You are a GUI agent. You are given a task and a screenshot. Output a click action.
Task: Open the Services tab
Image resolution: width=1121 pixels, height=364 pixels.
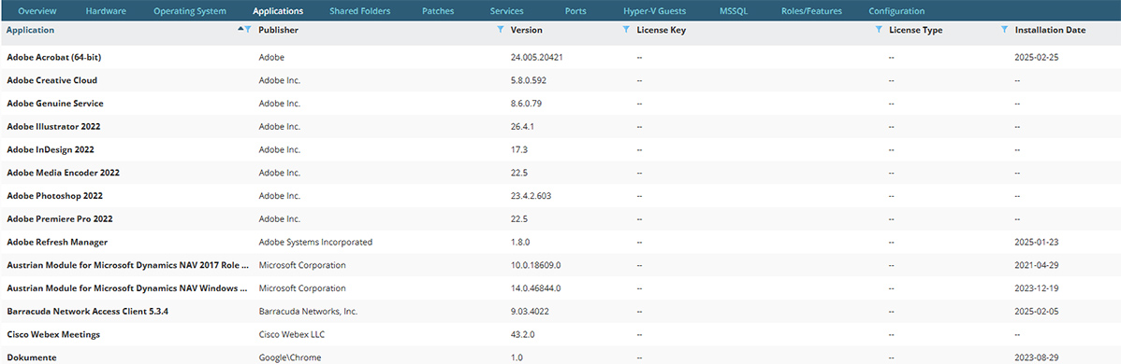click(x=507, y=11)
